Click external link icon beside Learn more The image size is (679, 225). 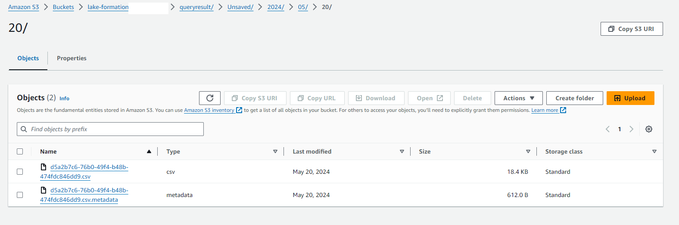[563, 110]
